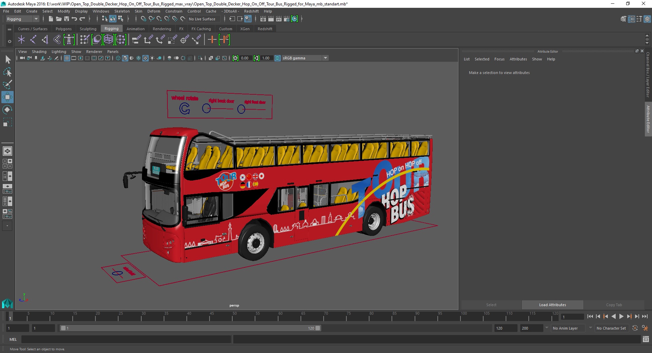Open the Rigging menu set dropdown
The height and width of the screenshot is (353, 652).
click(x=22, y=19)
